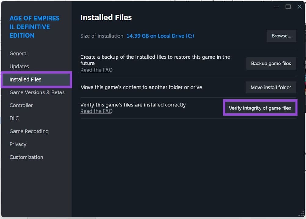View the DLC section
Viewport: 306px width, 219px height.
coord(14,118)
